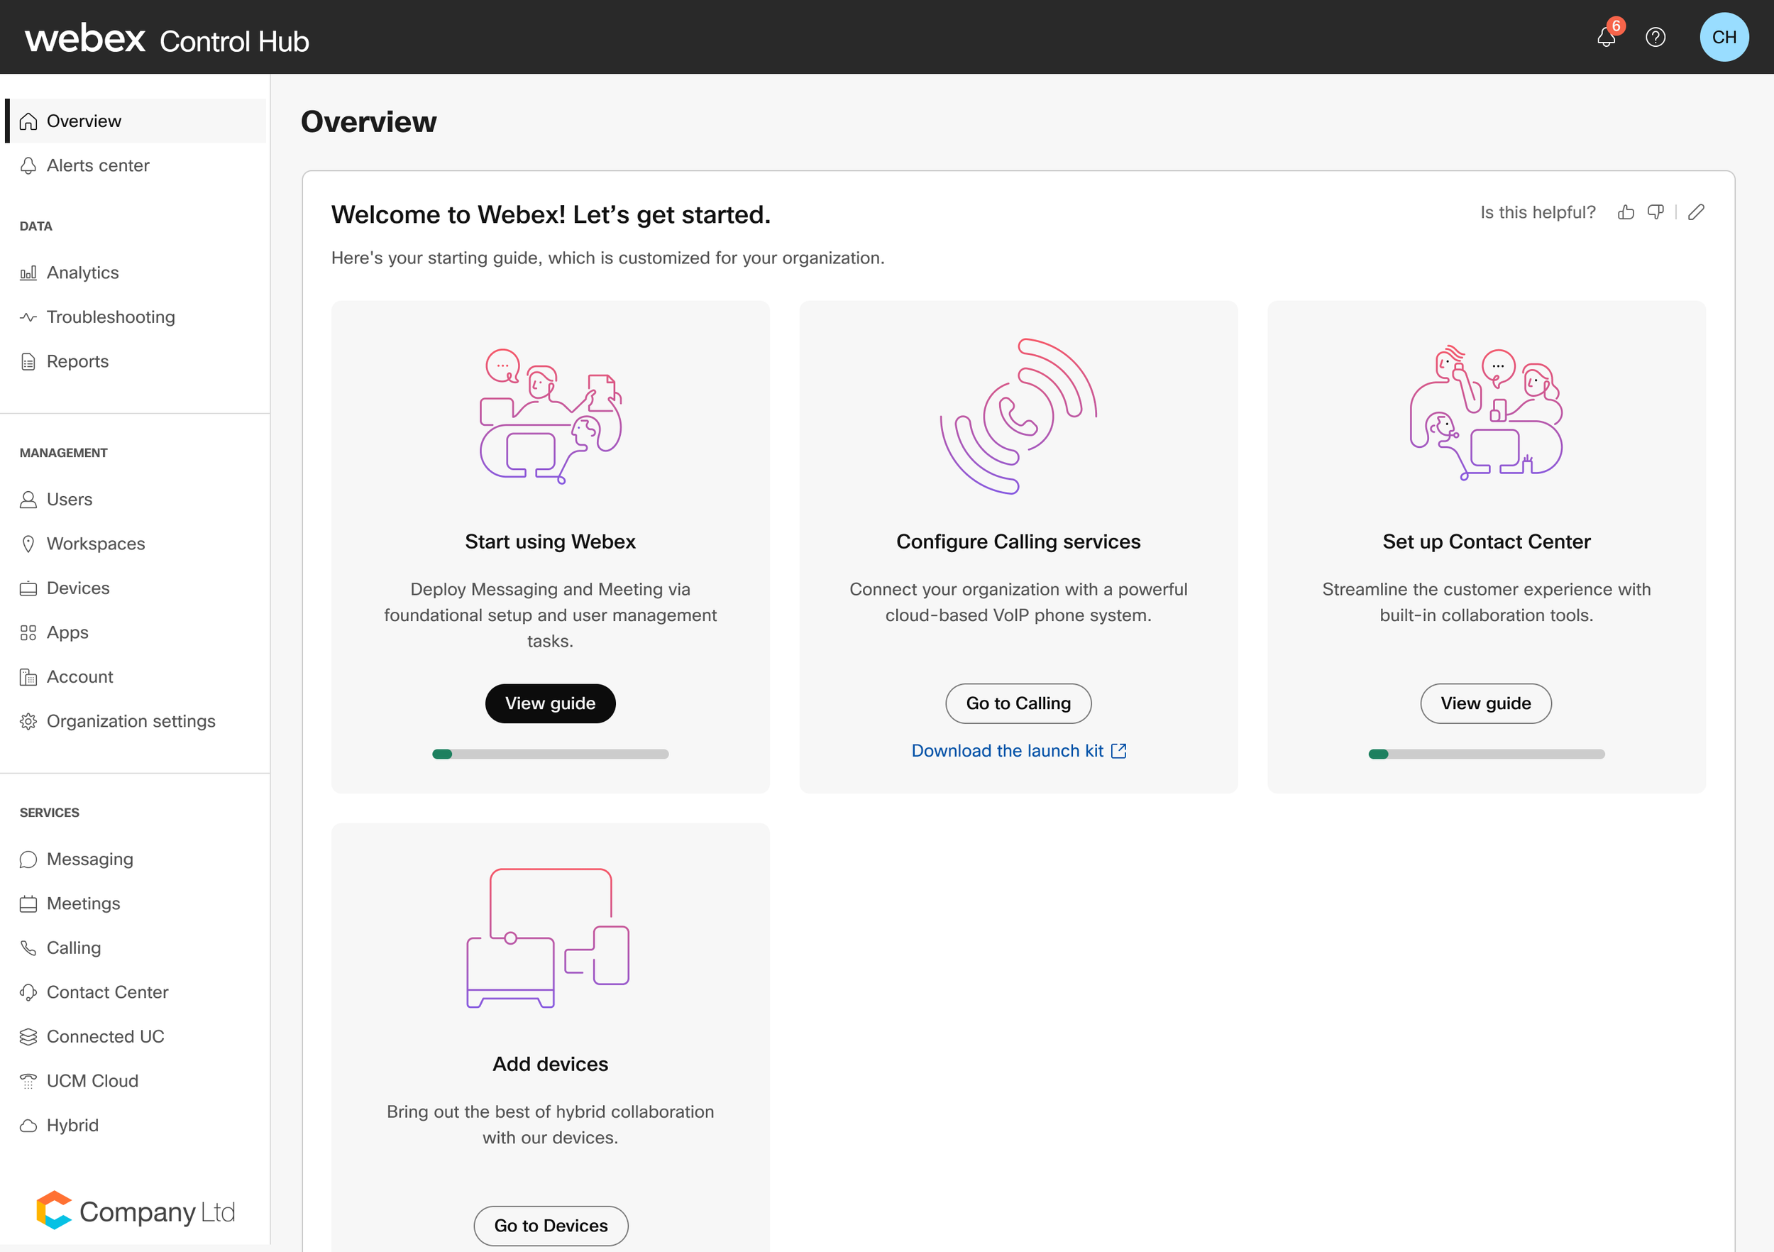Open Alerts center in sidebar
Screen dimensions: 1774x1252
pos(97,165)
